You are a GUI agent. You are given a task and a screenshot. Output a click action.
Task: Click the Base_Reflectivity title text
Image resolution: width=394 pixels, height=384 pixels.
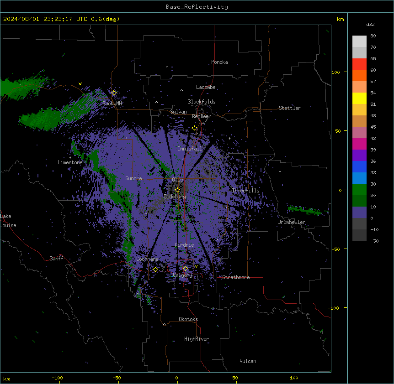coord(197,7)
